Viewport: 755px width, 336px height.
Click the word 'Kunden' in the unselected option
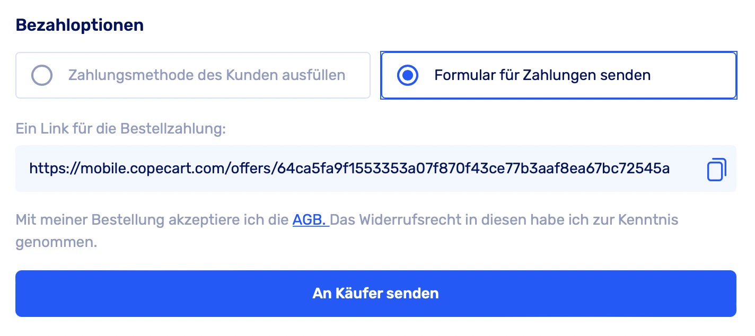point(252,75)
